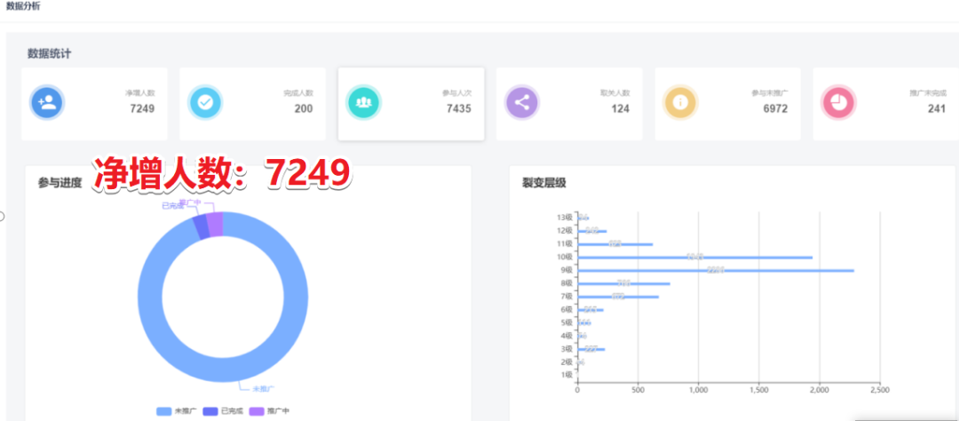Click the 参与人次 card label
Viewport: 959px width, 421px height.
tap(457, 93)
